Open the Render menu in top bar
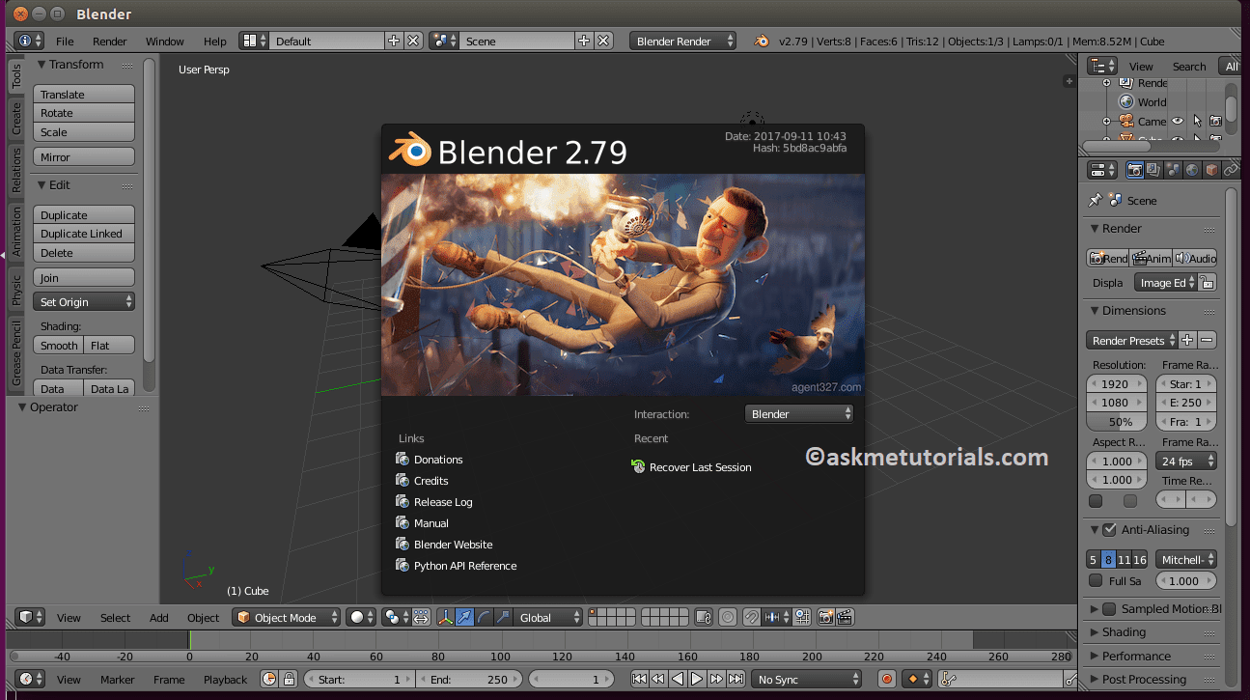Screen dimensions: 1250x700 110,41
